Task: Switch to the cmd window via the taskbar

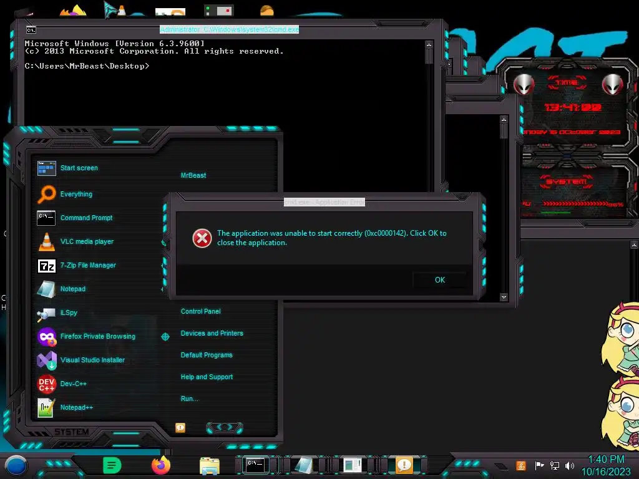Action: 255,465
